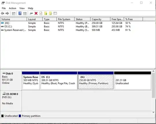Click the 453 MB free space cell
Image resolution: width=156 pixels, height=124 pixels.
(116, 30)
